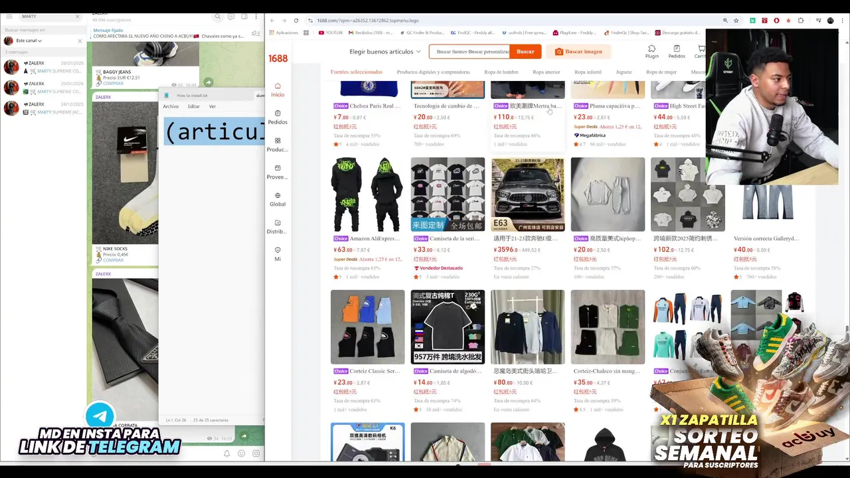Screen dimensions: 850x478
Task: Expand the 'Este canal' search scope dropdown
Action: (x=29, y=40)
